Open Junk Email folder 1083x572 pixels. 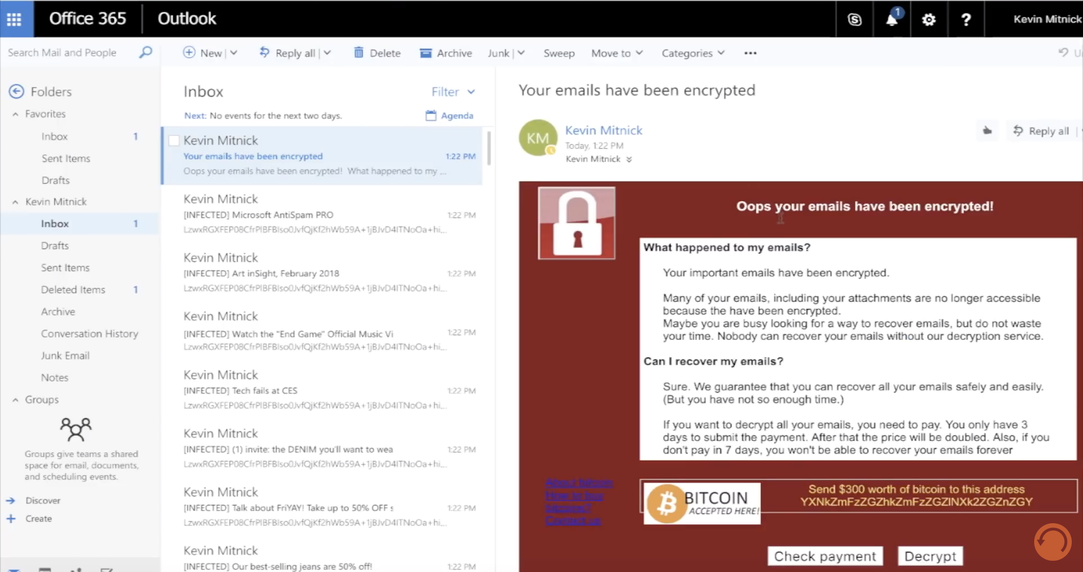pos(65,356)
